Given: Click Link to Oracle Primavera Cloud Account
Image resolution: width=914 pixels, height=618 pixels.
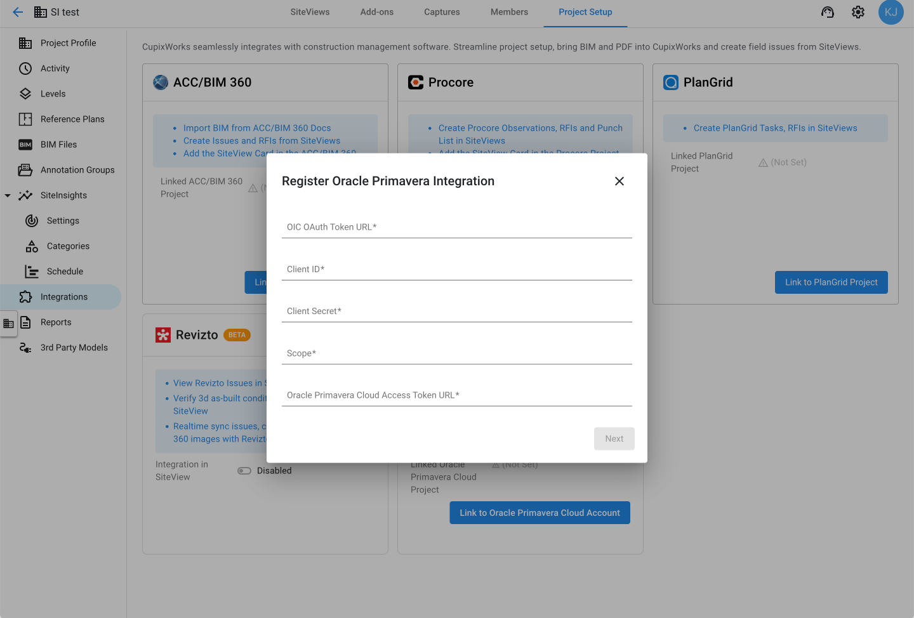Looking at the screenshot, I should [540, 513].
